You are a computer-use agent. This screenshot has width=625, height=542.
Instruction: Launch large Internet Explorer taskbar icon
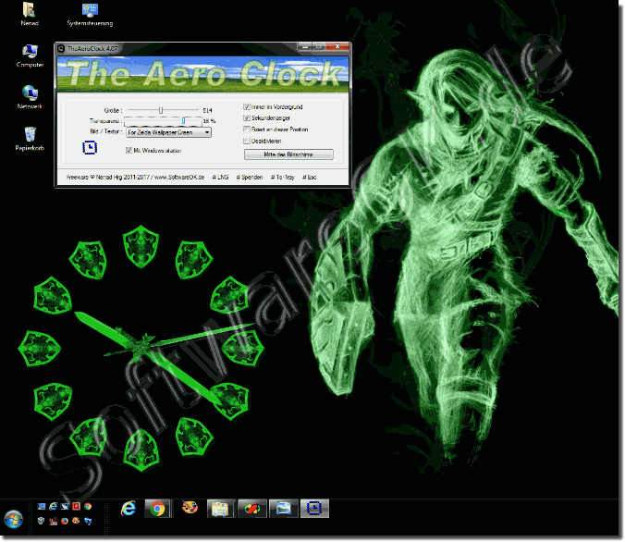[x=129, y=509]
